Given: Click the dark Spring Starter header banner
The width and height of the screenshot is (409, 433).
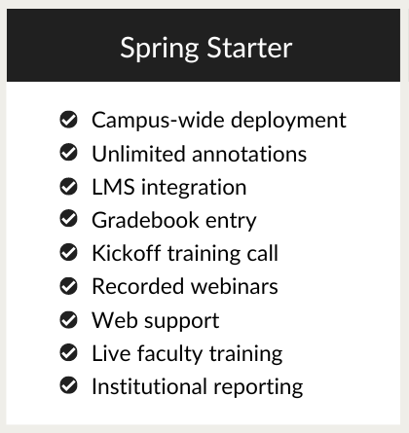Looking at the screenshot, I should tap(204, 45).
